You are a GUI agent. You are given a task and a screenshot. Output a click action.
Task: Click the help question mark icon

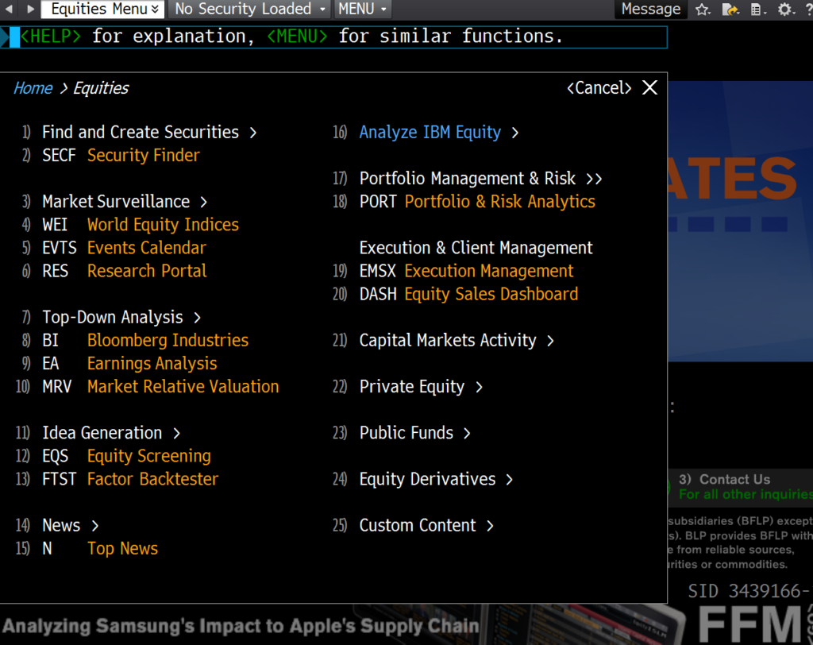(x=808, y=10)
